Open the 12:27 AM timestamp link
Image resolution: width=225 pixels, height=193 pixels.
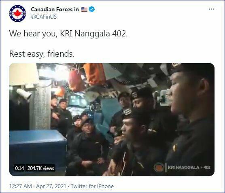click(x=20, y=186)
